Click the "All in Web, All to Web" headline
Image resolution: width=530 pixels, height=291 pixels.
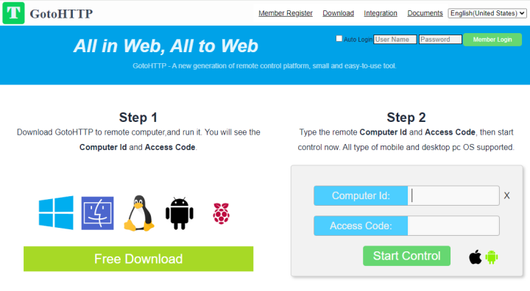point(166,46)
